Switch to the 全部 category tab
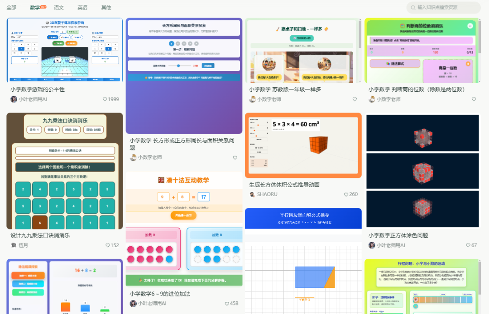This screenshot has height=314, width=489. click(x=11, y=8)
